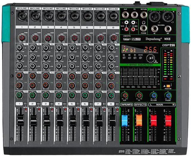The image size is (191, 156).
Task: Click the channel 4 PAN knob
Action: (59, 95)
